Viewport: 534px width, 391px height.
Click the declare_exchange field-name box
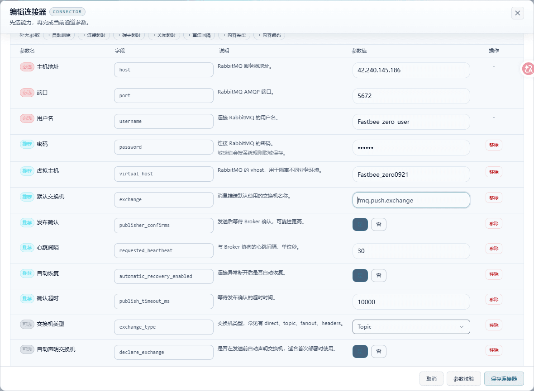164,352
